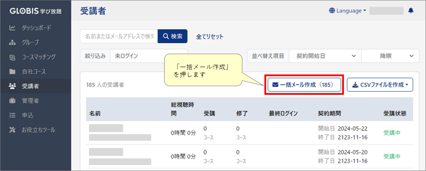Screen dimensions: 426x171
Task: Click the コースマッチング icon in sidebar
Action: [x=12, y=57]
